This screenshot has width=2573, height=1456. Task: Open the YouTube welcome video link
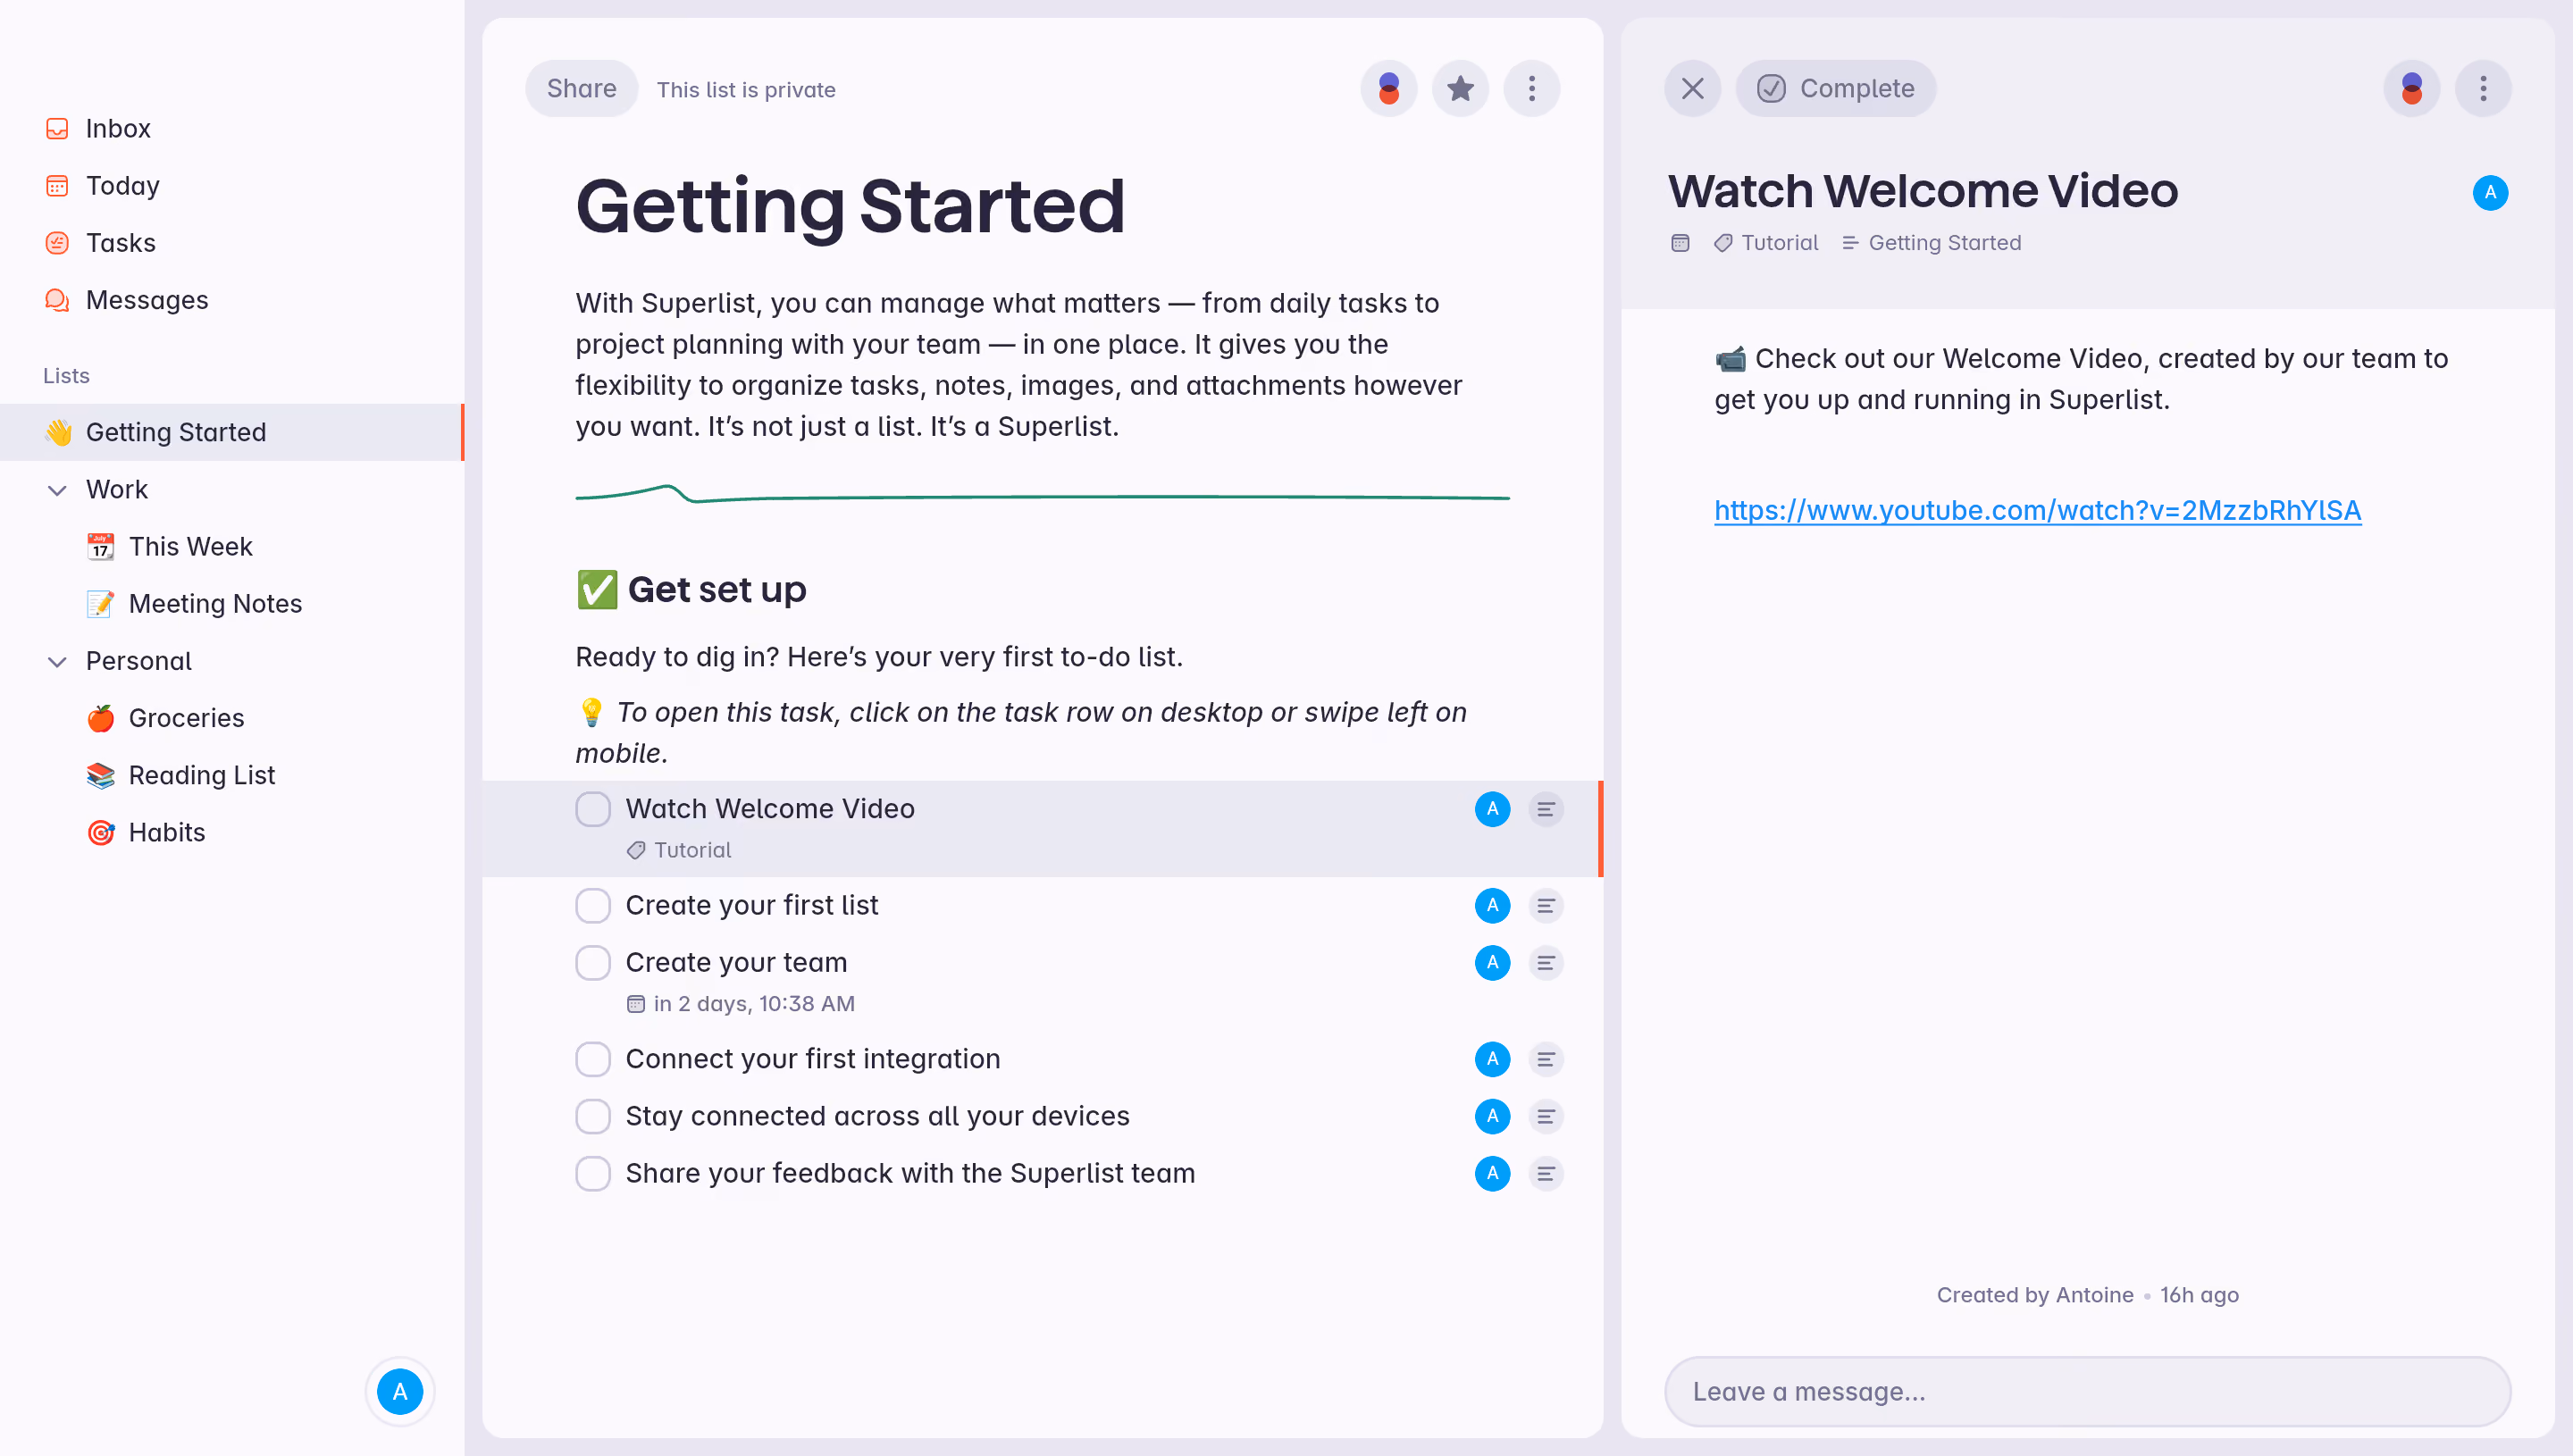2037,510
